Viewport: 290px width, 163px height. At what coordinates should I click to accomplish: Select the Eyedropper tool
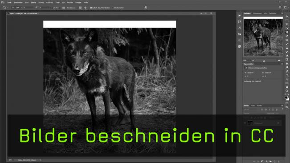click(x=287, y=36)
